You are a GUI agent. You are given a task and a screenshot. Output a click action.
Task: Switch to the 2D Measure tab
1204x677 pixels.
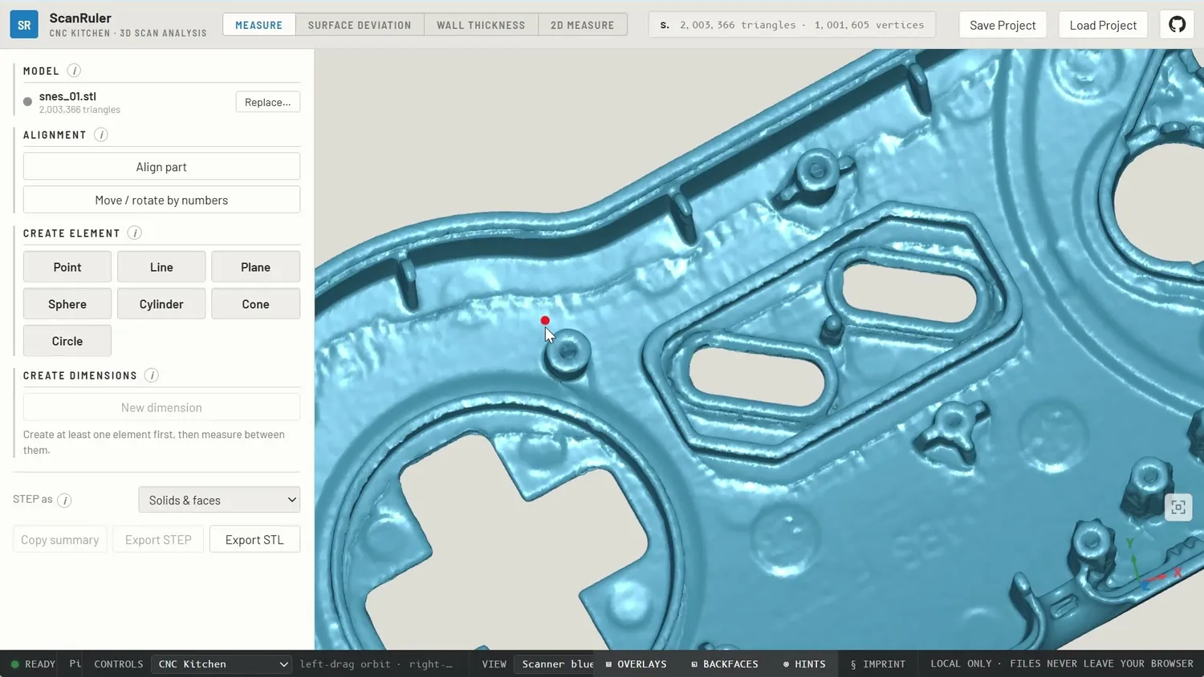click(583, 25)
